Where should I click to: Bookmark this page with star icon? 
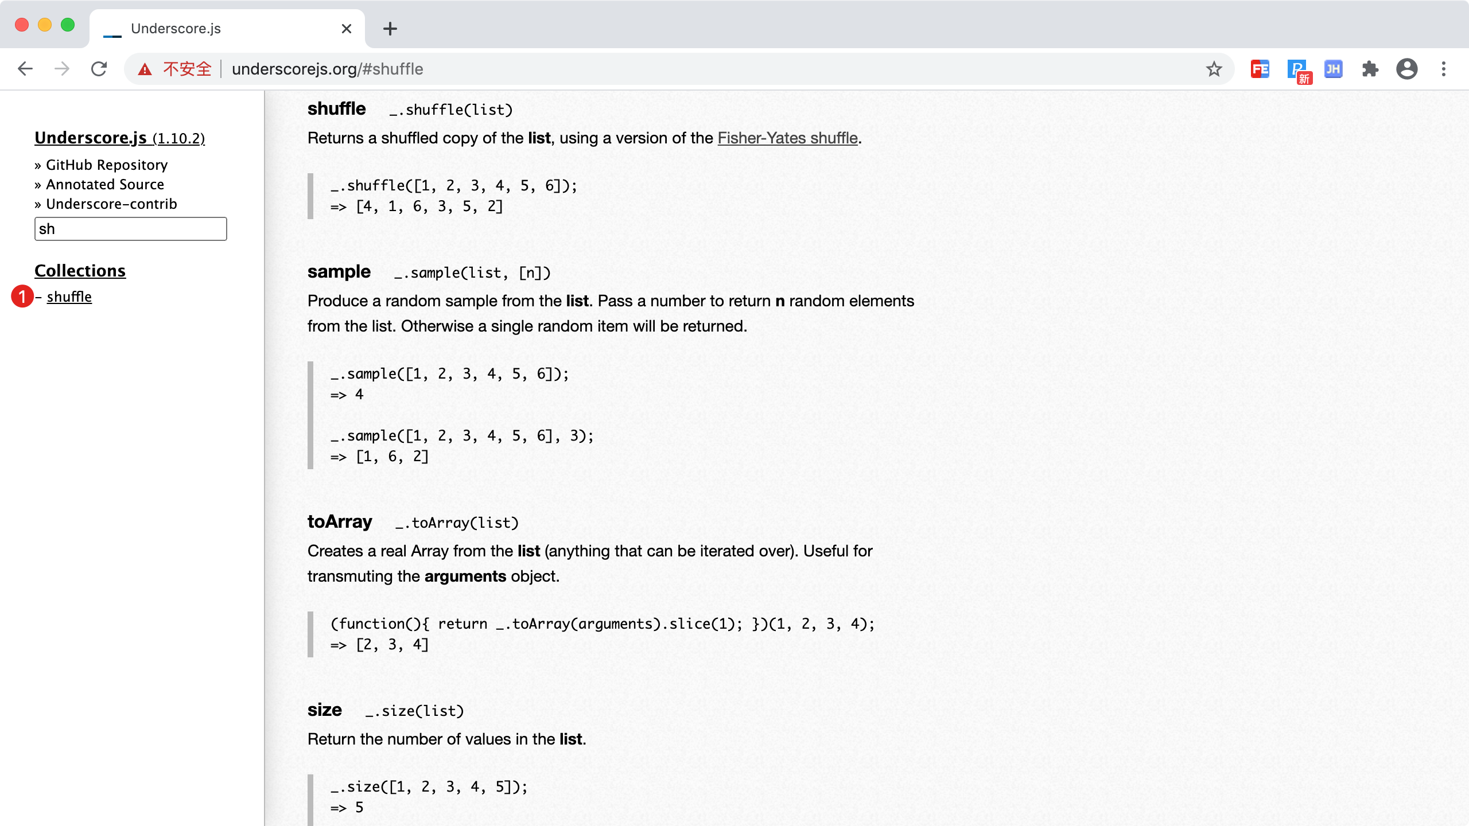pos(1214,69)
